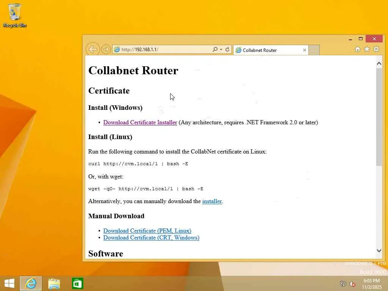Open the Windows Start button

pos(9,283)
